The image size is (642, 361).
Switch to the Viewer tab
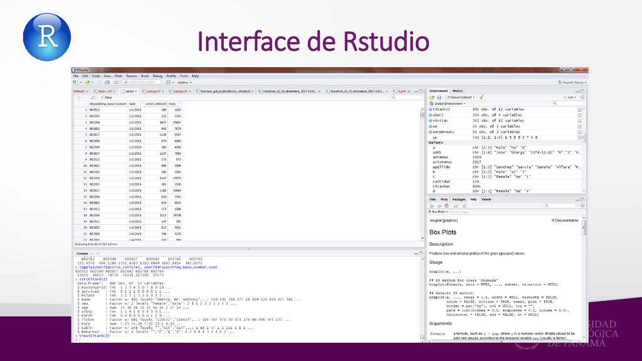coord(486,199)
